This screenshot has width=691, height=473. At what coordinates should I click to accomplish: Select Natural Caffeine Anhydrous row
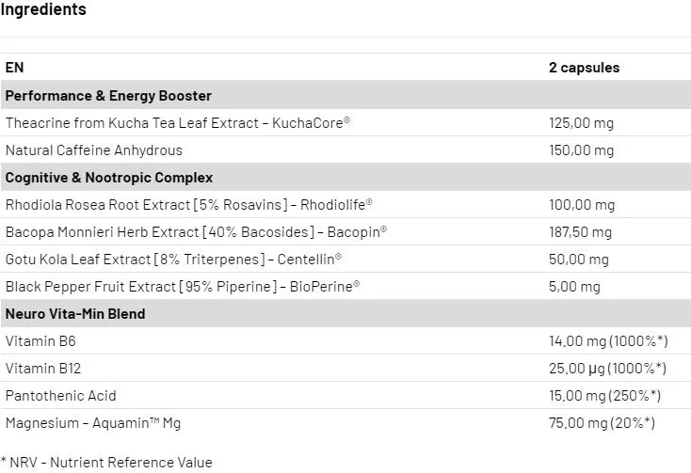(345, 150)
